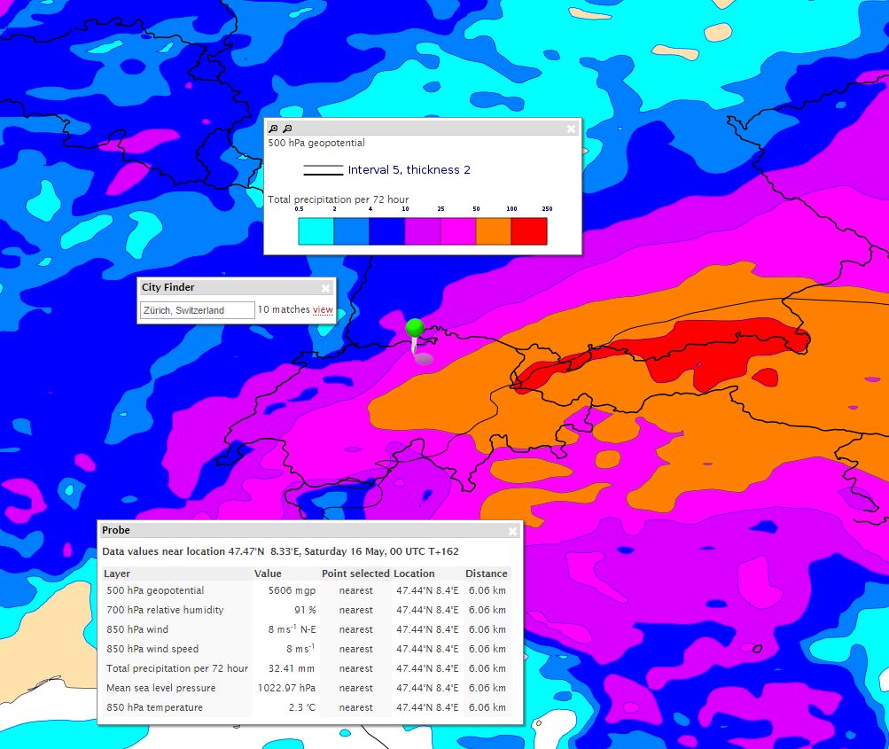Open the 'view' matches link

(x=323, y=309)
